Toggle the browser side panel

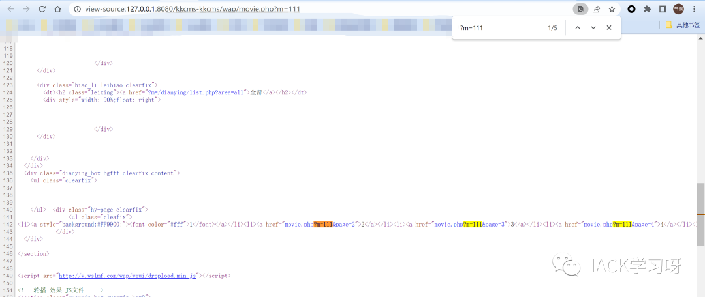point(663,10)
